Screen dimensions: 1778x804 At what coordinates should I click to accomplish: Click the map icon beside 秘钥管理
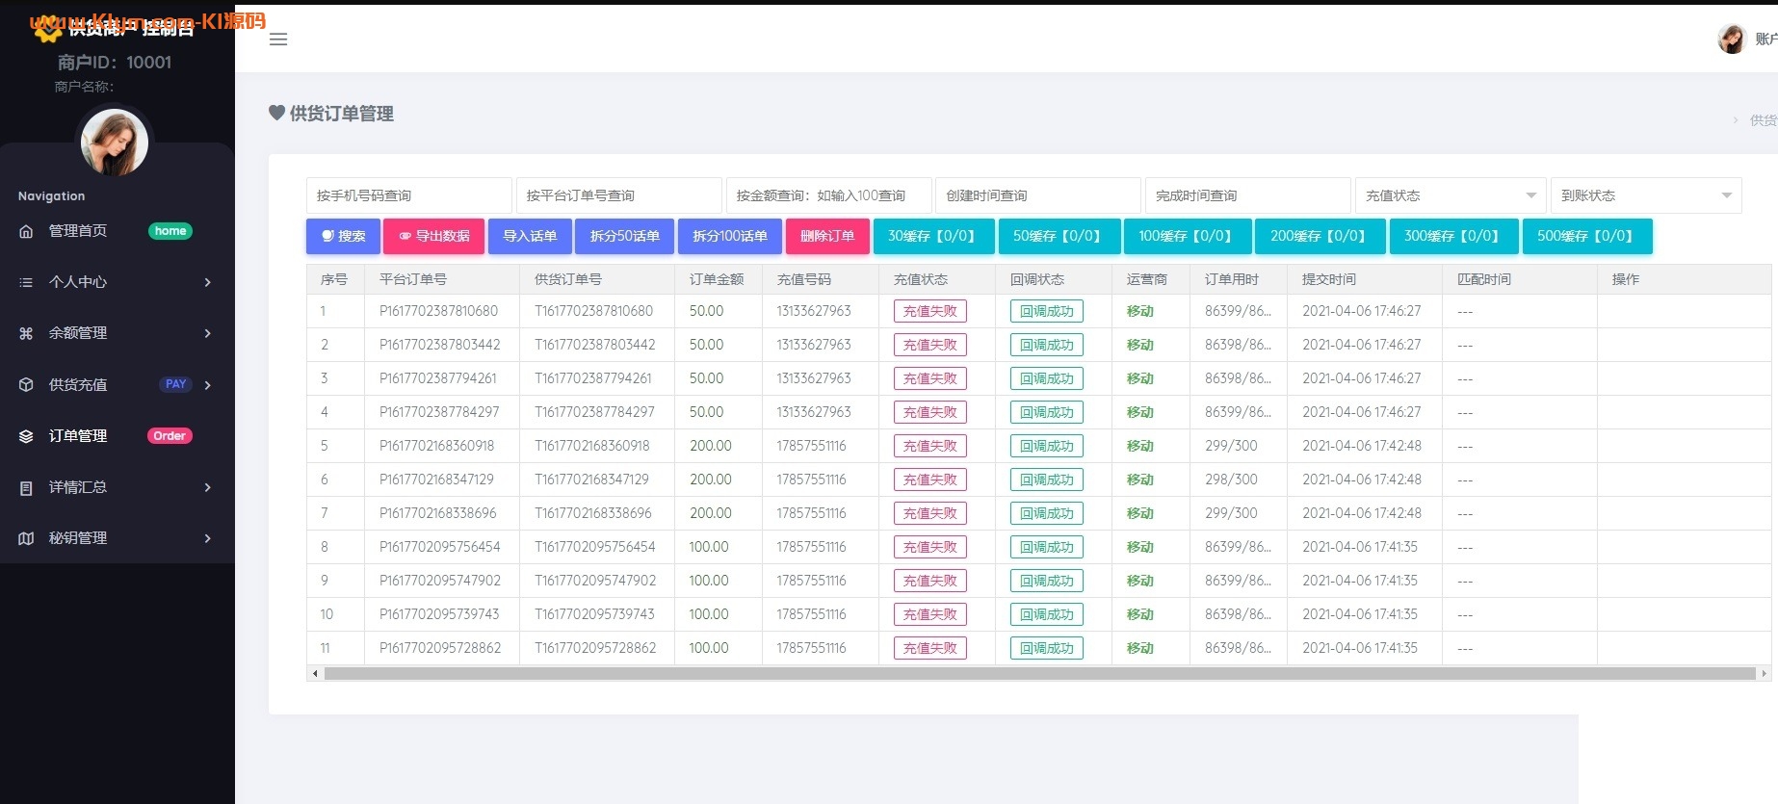pyautogui.click(x=26, y=538)
